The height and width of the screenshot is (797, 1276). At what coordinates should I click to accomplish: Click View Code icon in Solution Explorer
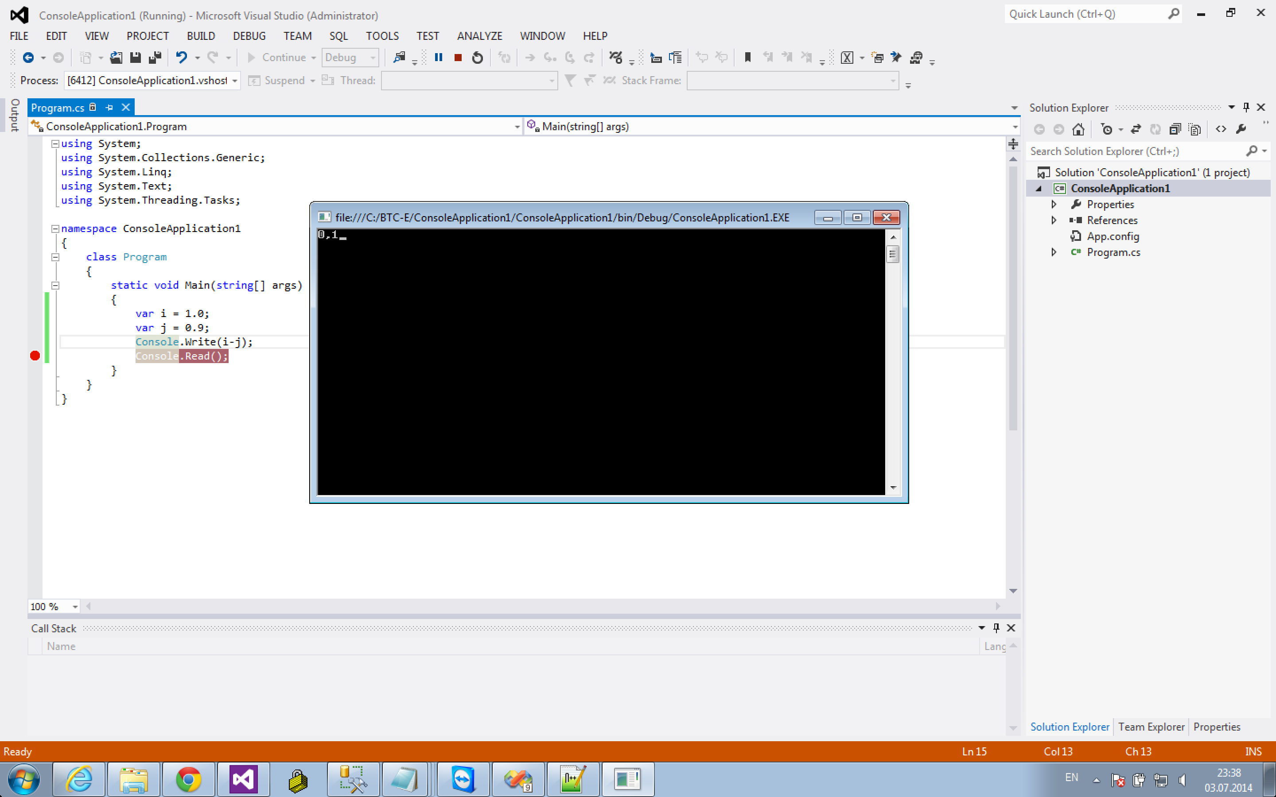coord(1221,129)
